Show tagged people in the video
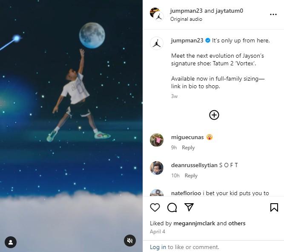The image size is (284, 252). (11, 242)
